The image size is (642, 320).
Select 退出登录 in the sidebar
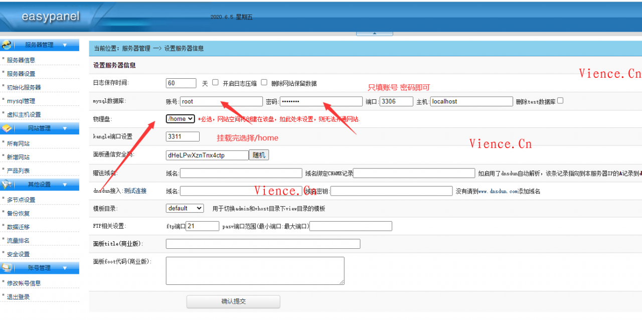coord(18,296)
